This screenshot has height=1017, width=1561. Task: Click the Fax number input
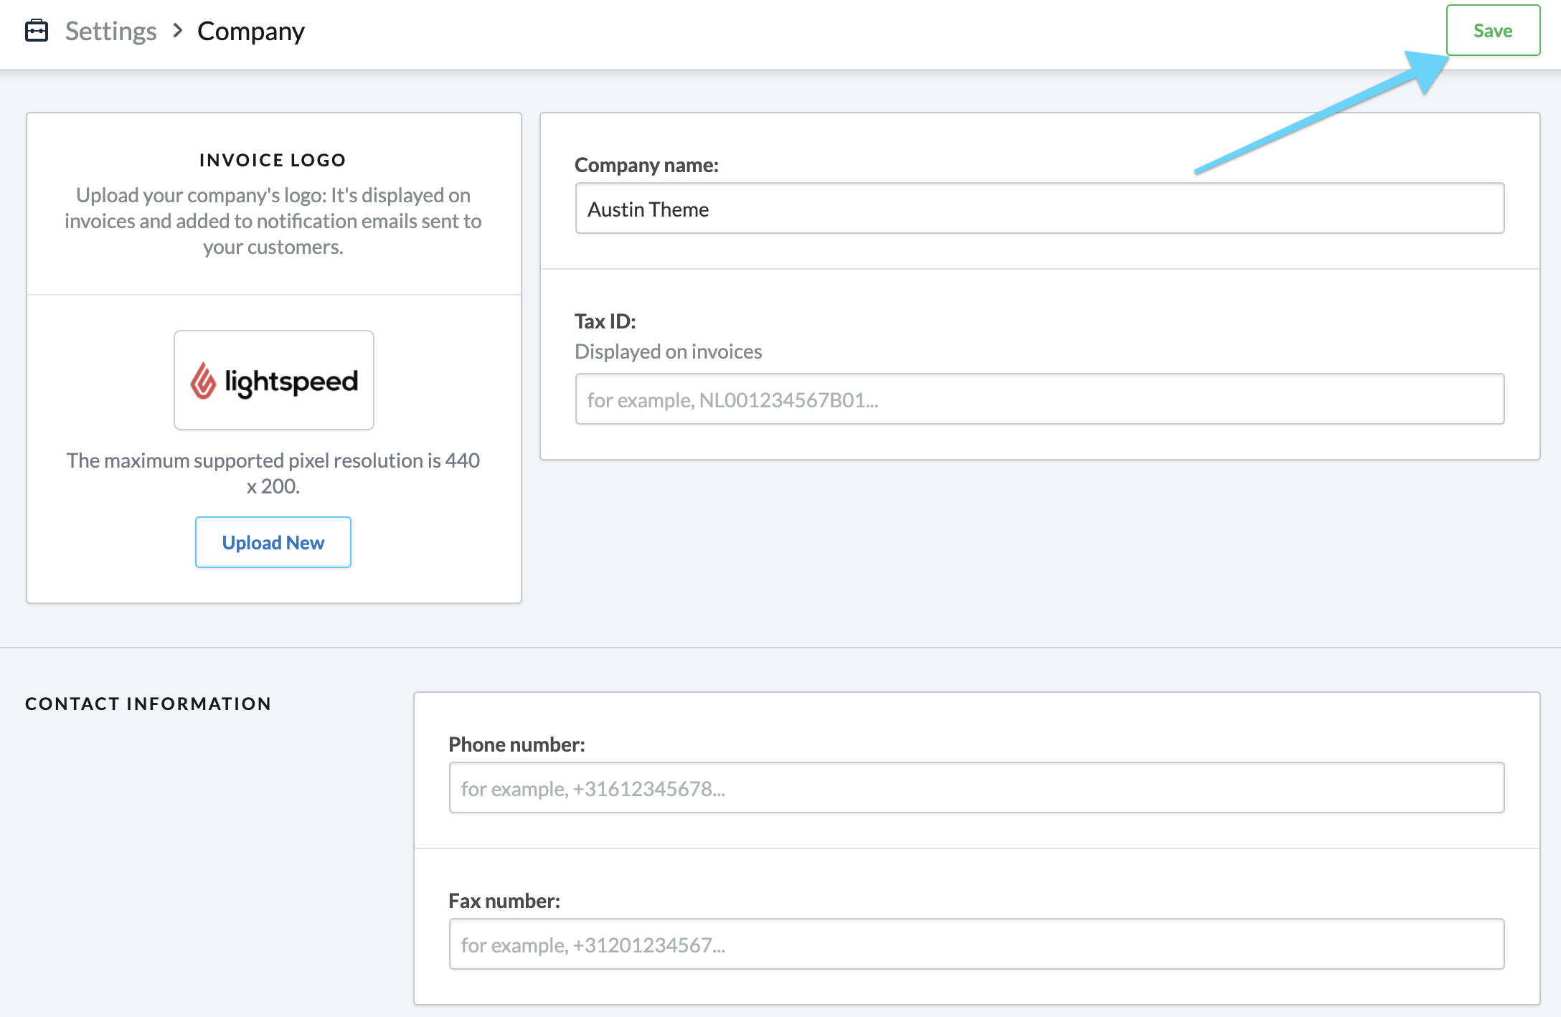(976, 945)
